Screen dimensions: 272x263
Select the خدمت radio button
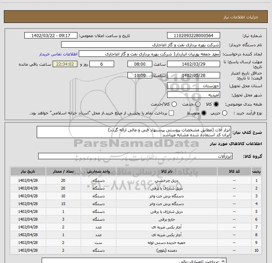tap(198, 104)
